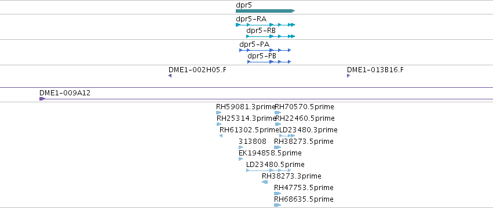Click the upper RH38273.5prime EST arrow

coord(277,147)
